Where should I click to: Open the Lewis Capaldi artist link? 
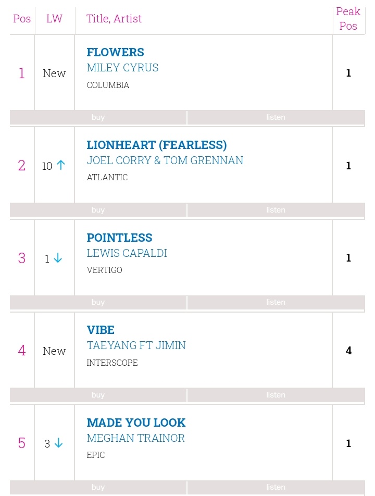point(127,253)
